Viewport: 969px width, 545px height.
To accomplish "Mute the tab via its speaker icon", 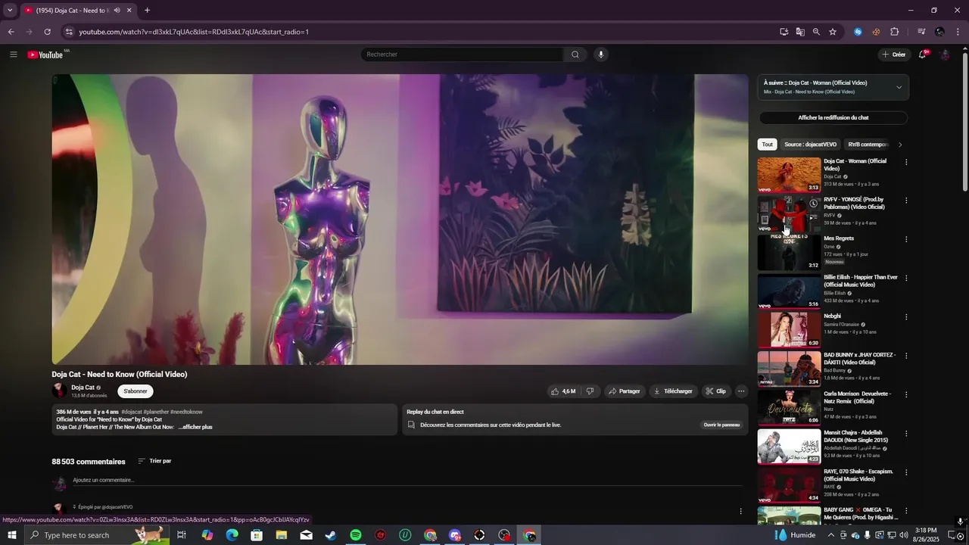I will pyautogui.click(x=117, y=10).
